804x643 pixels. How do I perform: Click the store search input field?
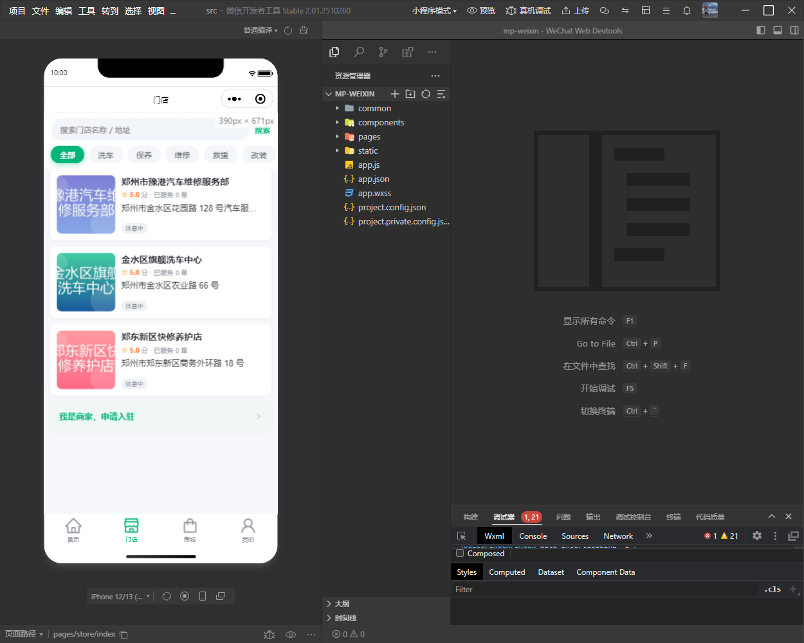pyautogui.click(x=149, y=130)
